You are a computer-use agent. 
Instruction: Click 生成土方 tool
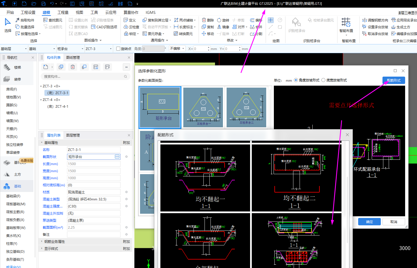tap(401, 27)
